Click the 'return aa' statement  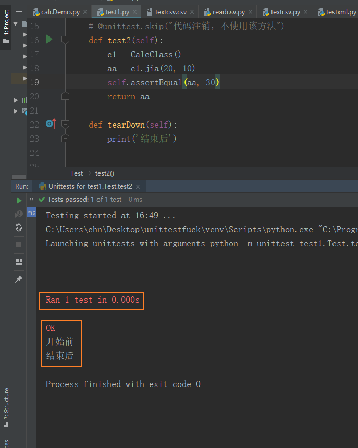coord(128,97)
